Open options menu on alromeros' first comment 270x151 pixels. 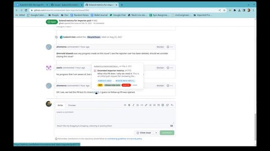tap(172, 47)
